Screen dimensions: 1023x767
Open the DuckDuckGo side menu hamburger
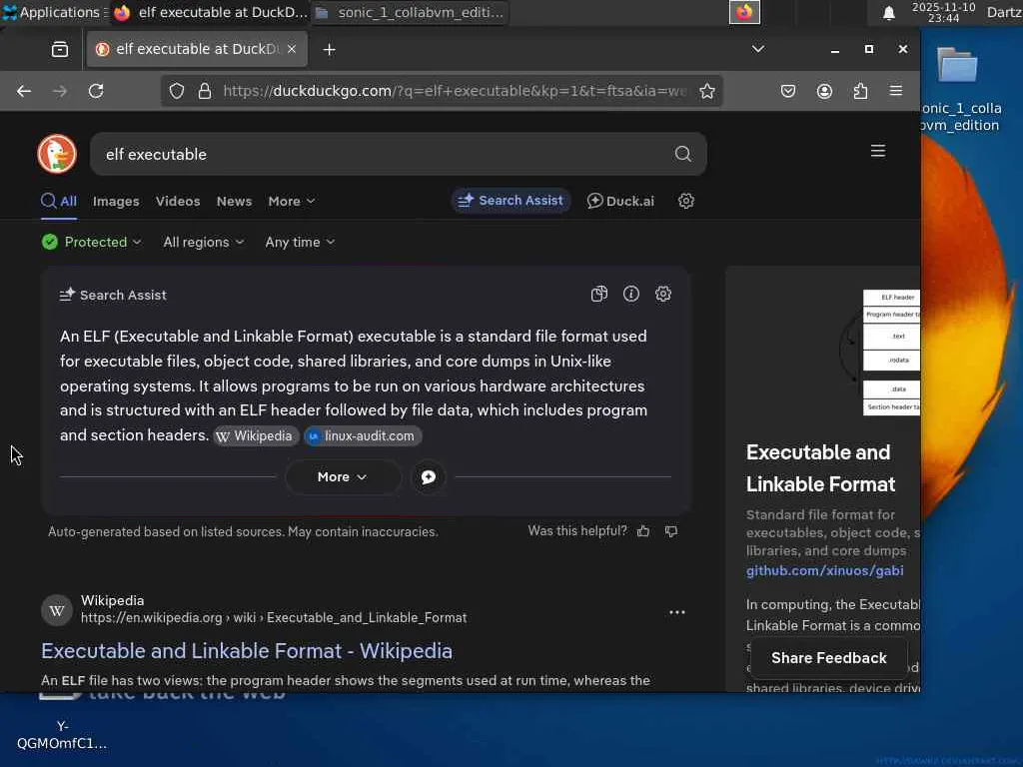(878, 151)
